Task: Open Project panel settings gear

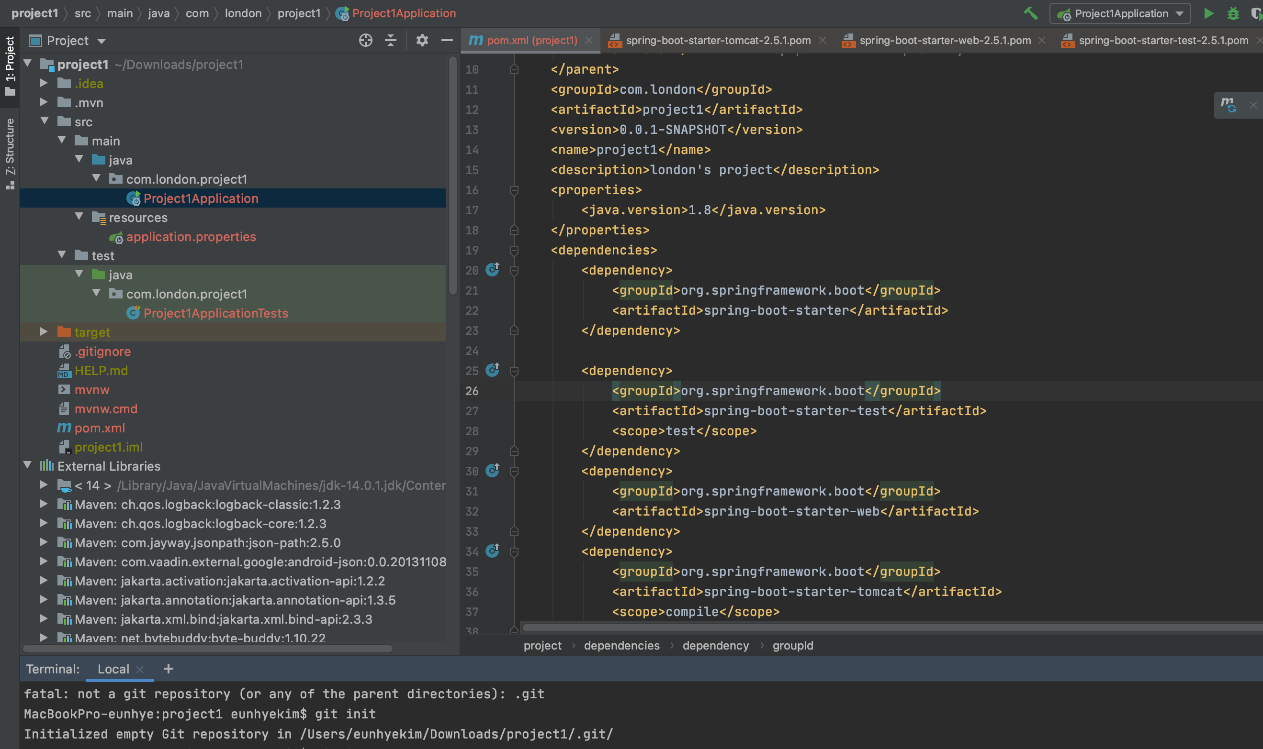Action: coord(422,40)
